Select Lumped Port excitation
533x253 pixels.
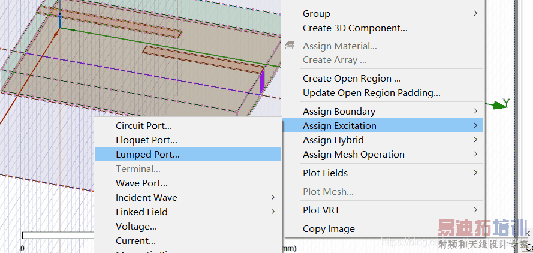(188, 155)
